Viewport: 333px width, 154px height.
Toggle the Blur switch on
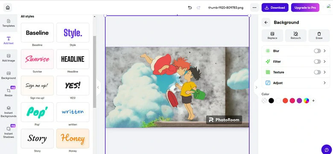317,51
